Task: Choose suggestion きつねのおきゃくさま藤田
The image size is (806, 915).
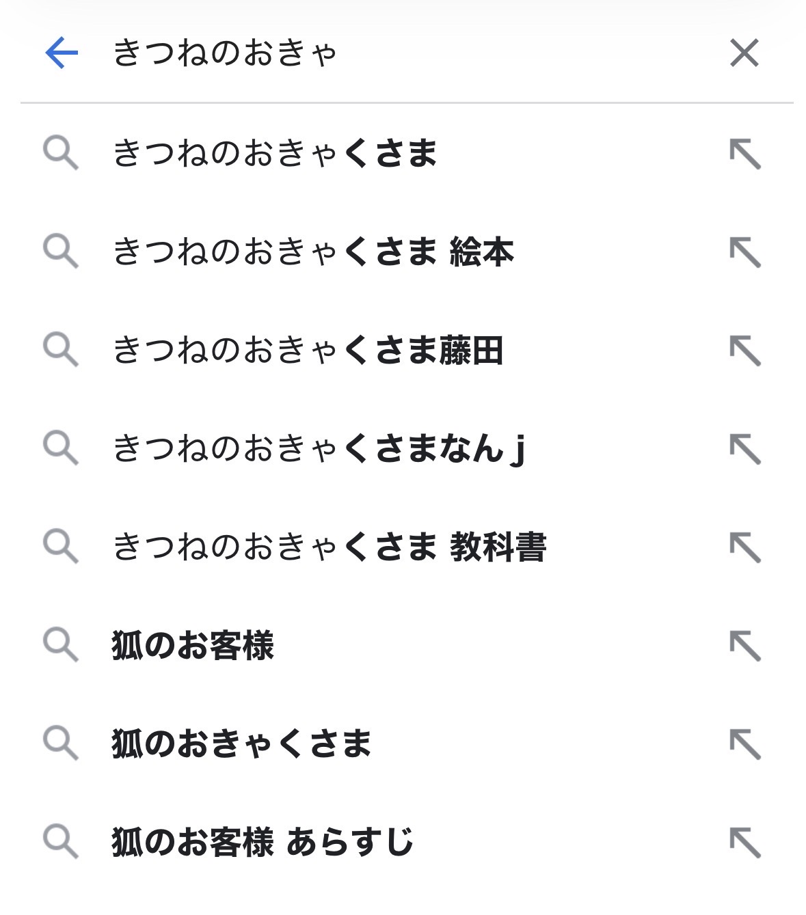Action: 308,350
